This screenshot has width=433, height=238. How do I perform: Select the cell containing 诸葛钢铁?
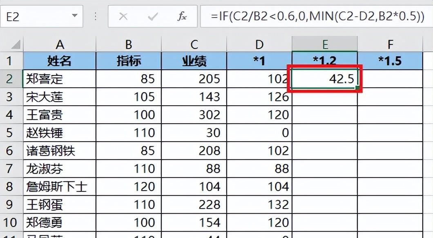click(60, 151)
